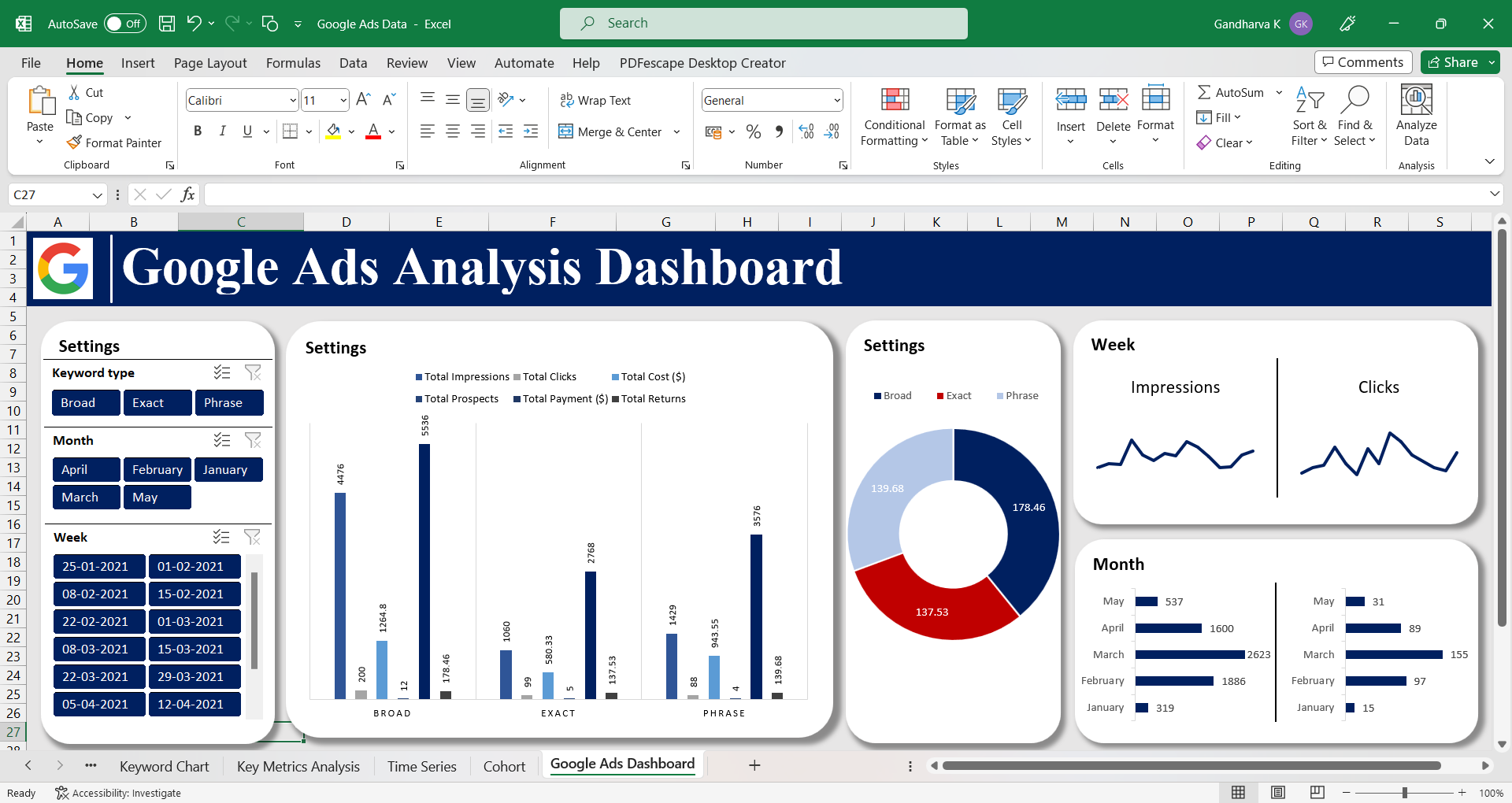The height and width of the screenshot is (803, 1512).
Task: Expand the Merge & Center dropdown arrow
Action: click(676, 131)
